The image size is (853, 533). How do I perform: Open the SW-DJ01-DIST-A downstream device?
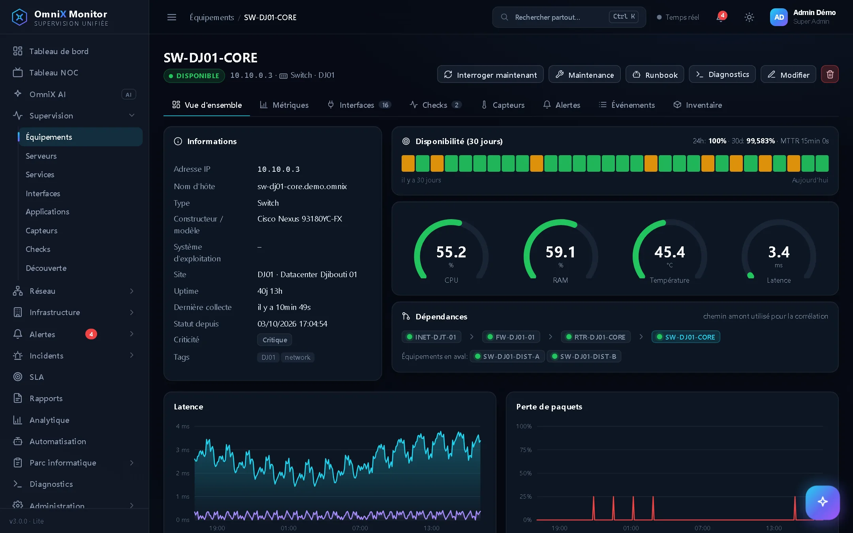pyautogui.click(x=507, y=357)
